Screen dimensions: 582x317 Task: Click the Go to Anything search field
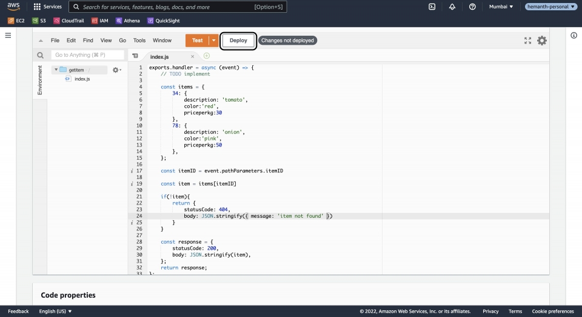click(88, 55)
